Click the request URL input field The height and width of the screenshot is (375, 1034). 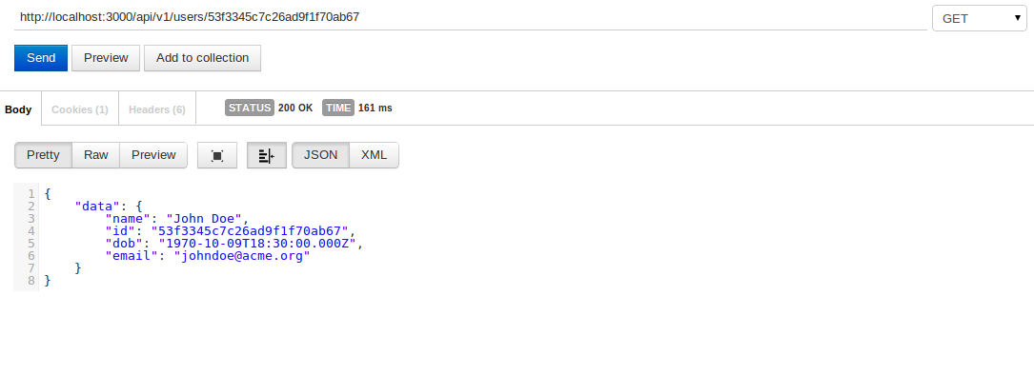click(x=470, y=17)
